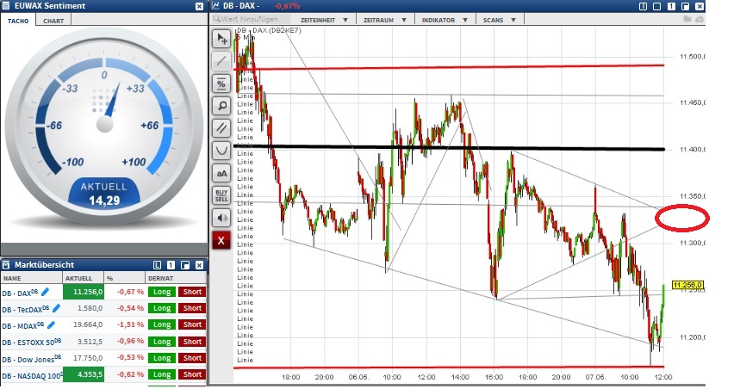Click the detach window icon in DB - DAX header
Screen dimensions: 740x389
click(685, 6)
